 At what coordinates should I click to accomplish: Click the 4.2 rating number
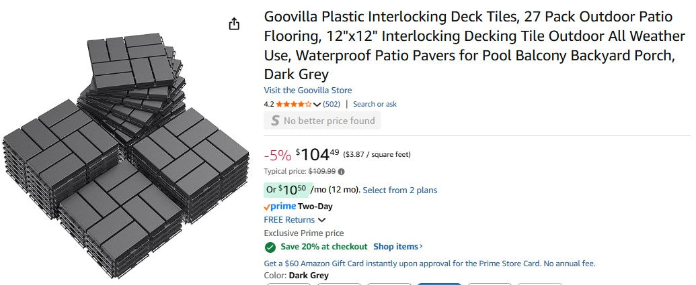point(269,105)
